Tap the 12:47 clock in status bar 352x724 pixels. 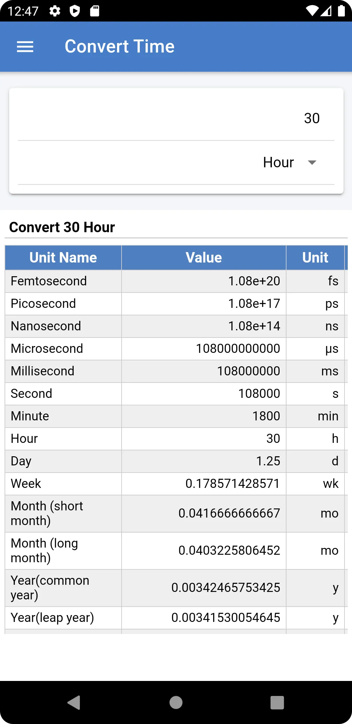coord(23,11)
